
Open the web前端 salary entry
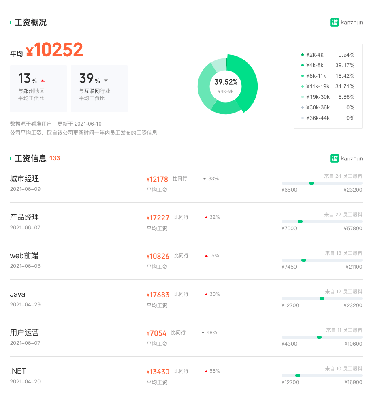pos(186,260)
